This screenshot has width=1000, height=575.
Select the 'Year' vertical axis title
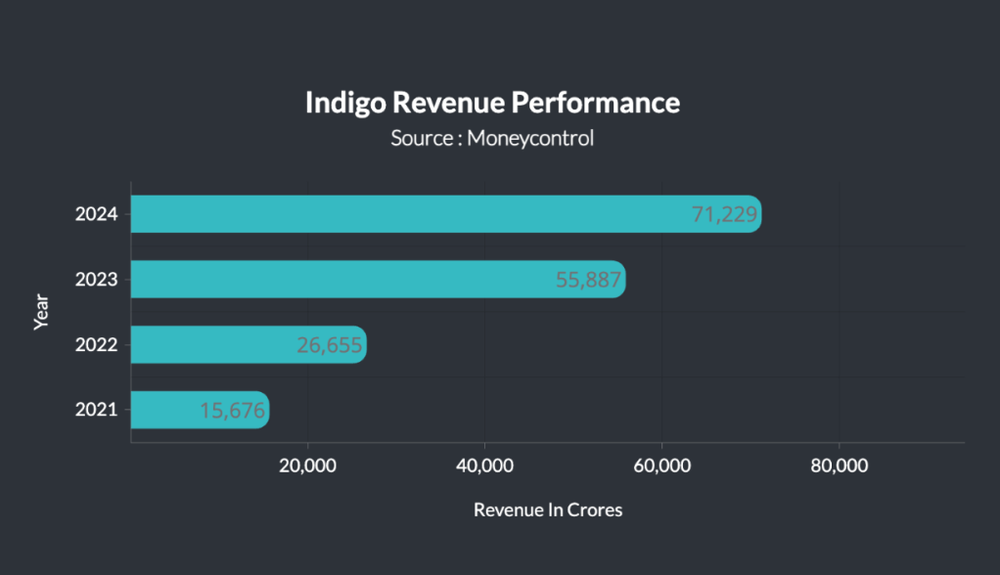[41, 313]
